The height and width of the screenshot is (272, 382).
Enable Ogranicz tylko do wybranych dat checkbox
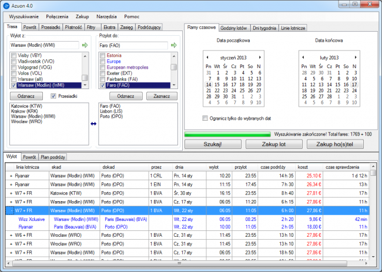pyautogui.click(x=205, y=118)
